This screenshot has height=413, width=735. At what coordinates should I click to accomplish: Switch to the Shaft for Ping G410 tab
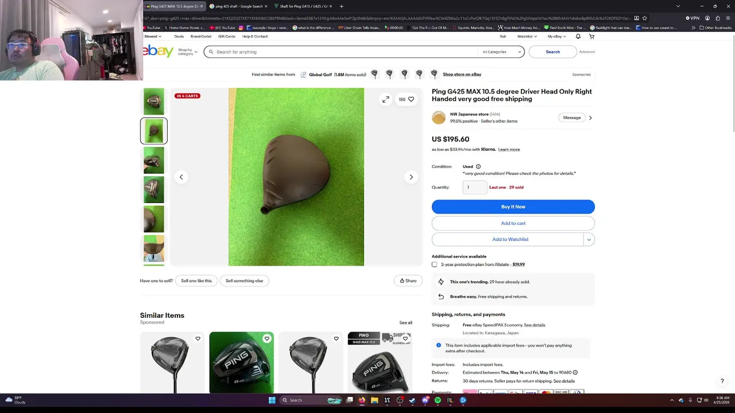pos(303,6)
